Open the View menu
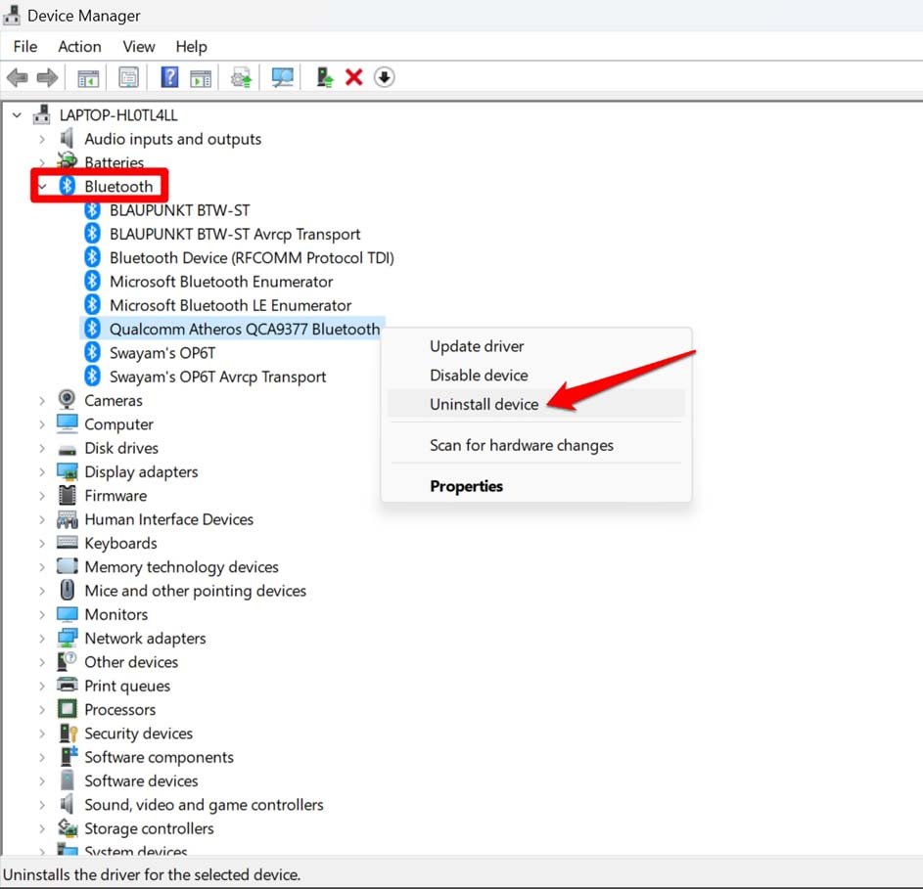The width and height of the screenshot is (923, 889). tap(139, 47)
